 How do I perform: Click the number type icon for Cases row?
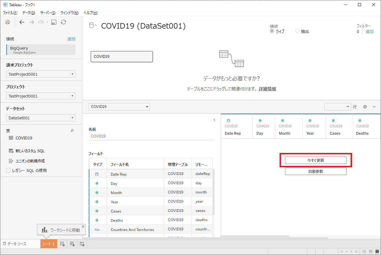pos(97,211)
